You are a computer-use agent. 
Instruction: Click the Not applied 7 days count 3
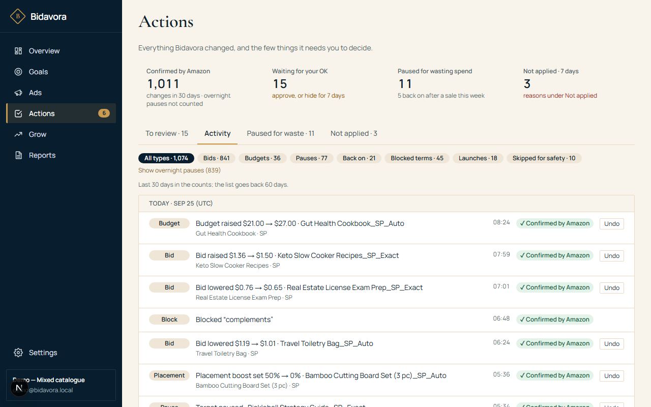[x=527, y=84]
